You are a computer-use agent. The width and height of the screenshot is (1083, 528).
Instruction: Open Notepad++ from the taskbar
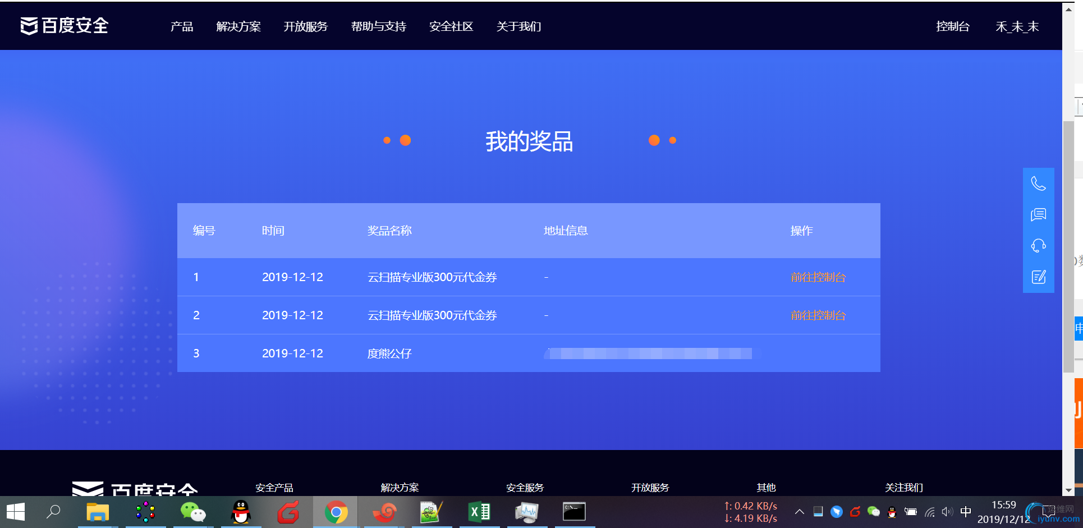pyautogui.click(x=432, y=512)
